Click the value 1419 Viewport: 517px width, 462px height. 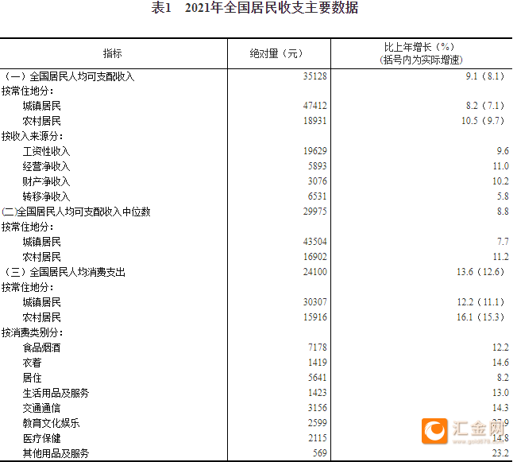[317, 363]
